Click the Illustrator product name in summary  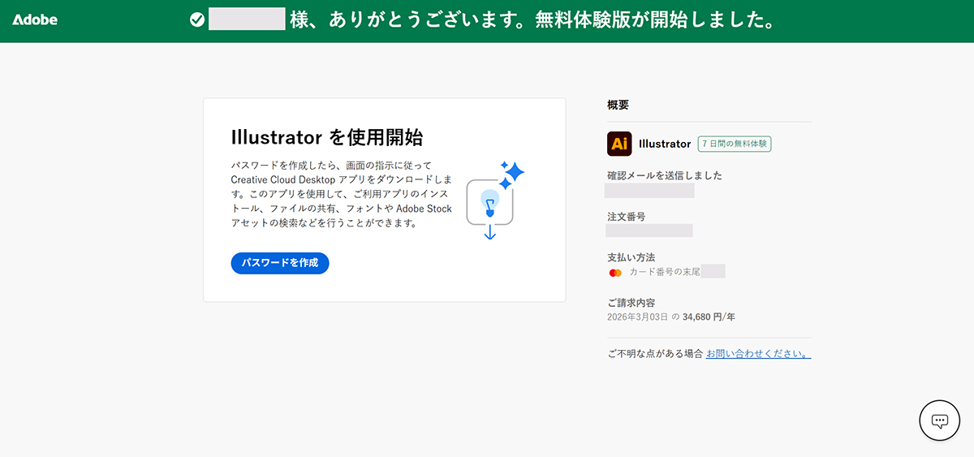click(665, 144)
